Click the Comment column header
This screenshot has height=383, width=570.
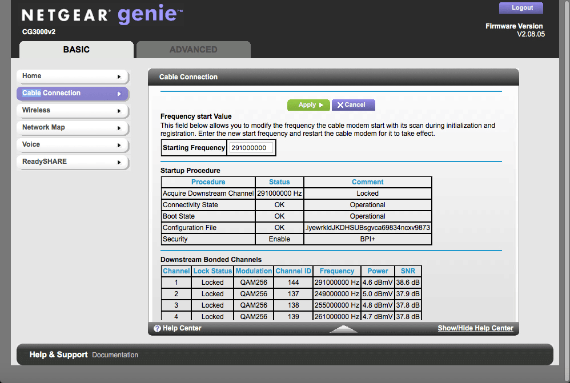click(x=367, y=182)
